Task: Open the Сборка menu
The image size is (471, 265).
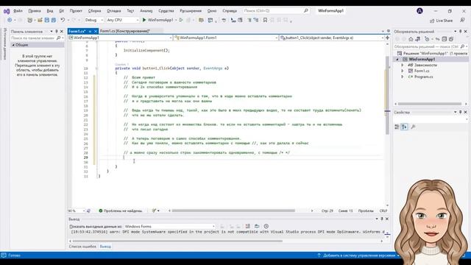Action: coord(95,11)
